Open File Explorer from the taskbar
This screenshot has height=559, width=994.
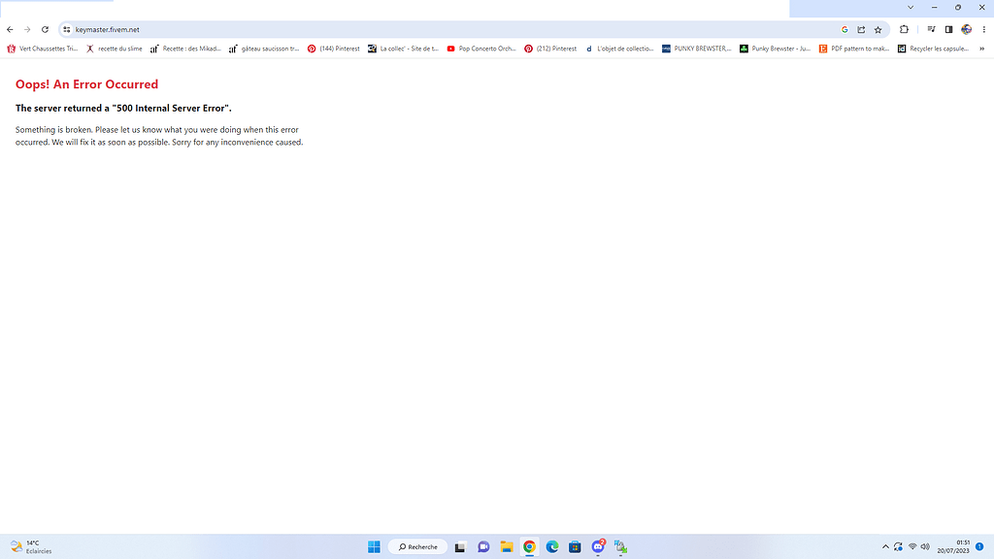pos(506,546)
